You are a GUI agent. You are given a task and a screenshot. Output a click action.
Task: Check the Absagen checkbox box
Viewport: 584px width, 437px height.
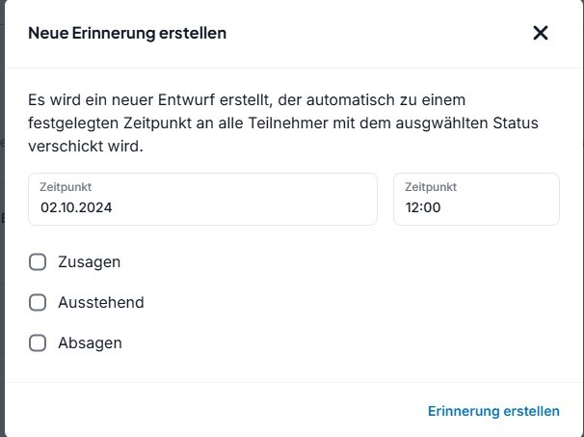coord(38,343)
